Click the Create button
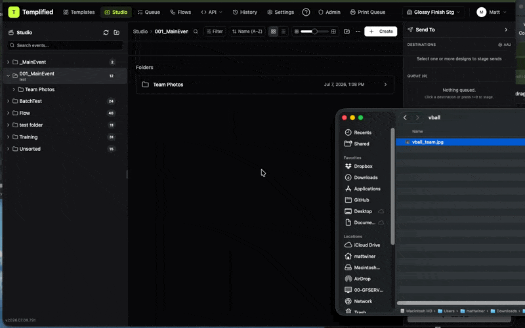The image size is (525, 328). point(381,31)
